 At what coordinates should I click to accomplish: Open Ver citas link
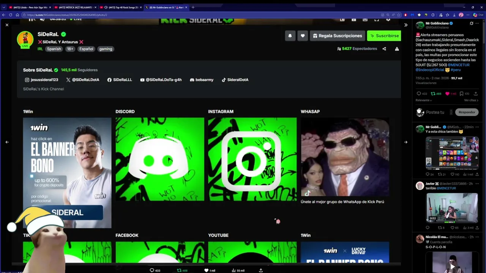pyautogui.click(x=471, y=100)
